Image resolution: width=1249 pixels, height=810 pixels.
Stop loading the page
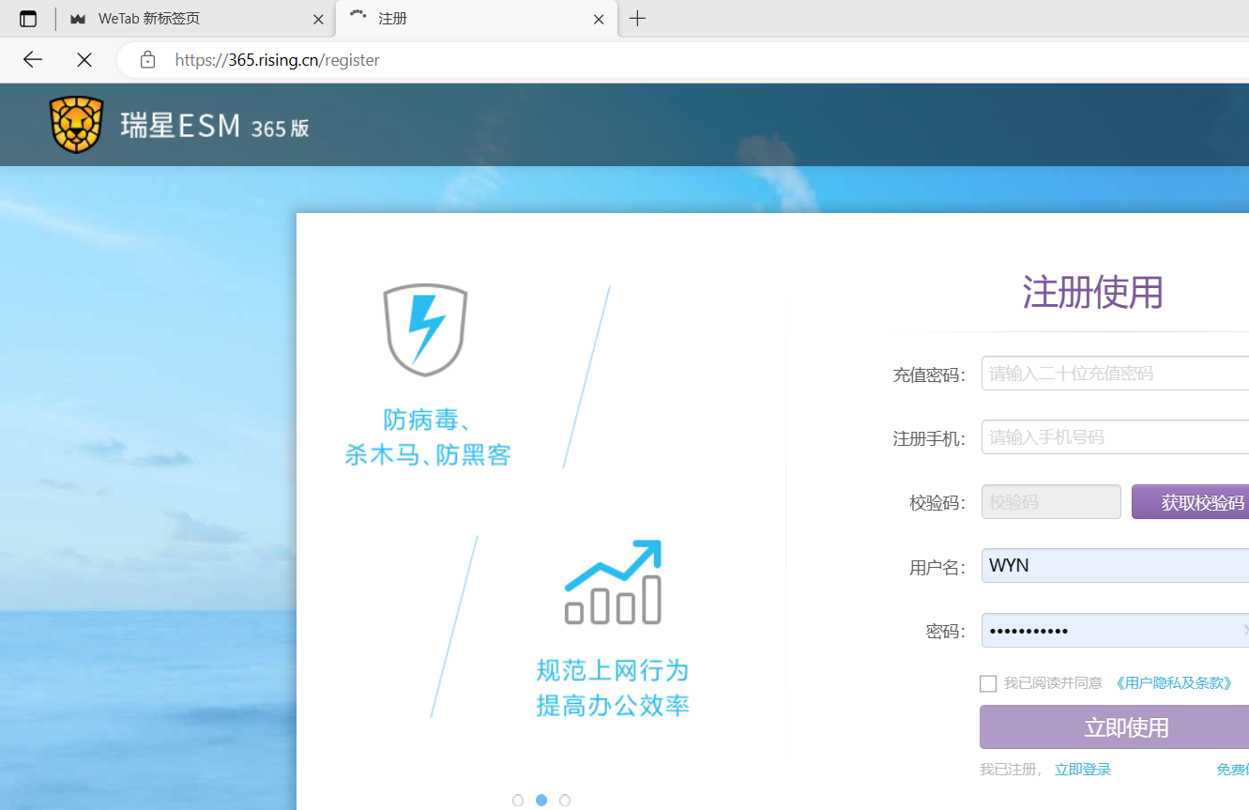click(x=84, y=60)
